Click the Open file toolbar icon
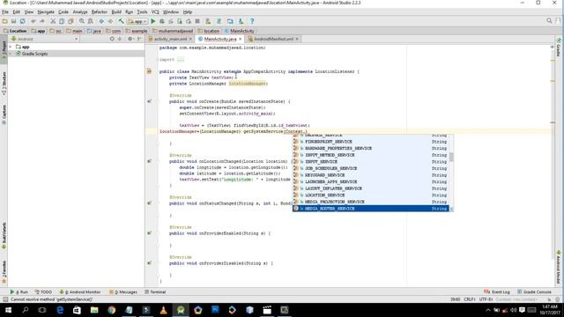564x317 pixels. tap(5, 21)
